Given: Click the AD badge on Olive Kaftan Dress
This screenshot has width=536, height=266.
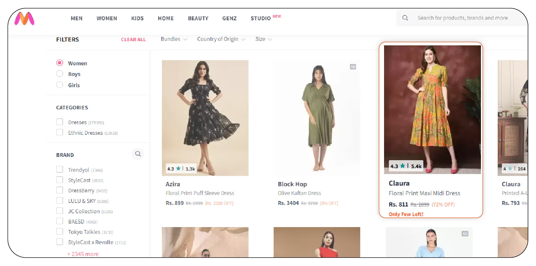Looking at the screenshot, I should [x=353, y=67].
